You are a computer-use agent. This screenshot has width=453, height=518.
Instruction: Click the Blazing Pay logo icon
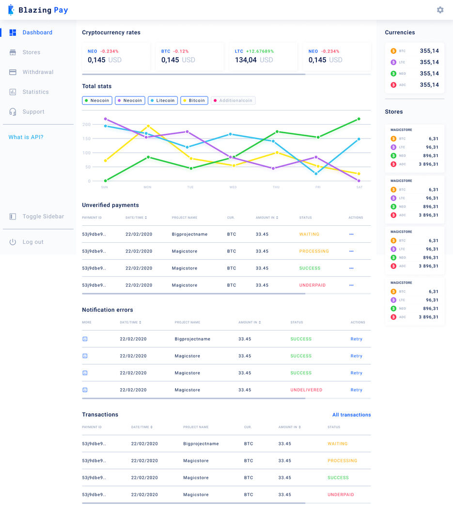pos(11,10)
